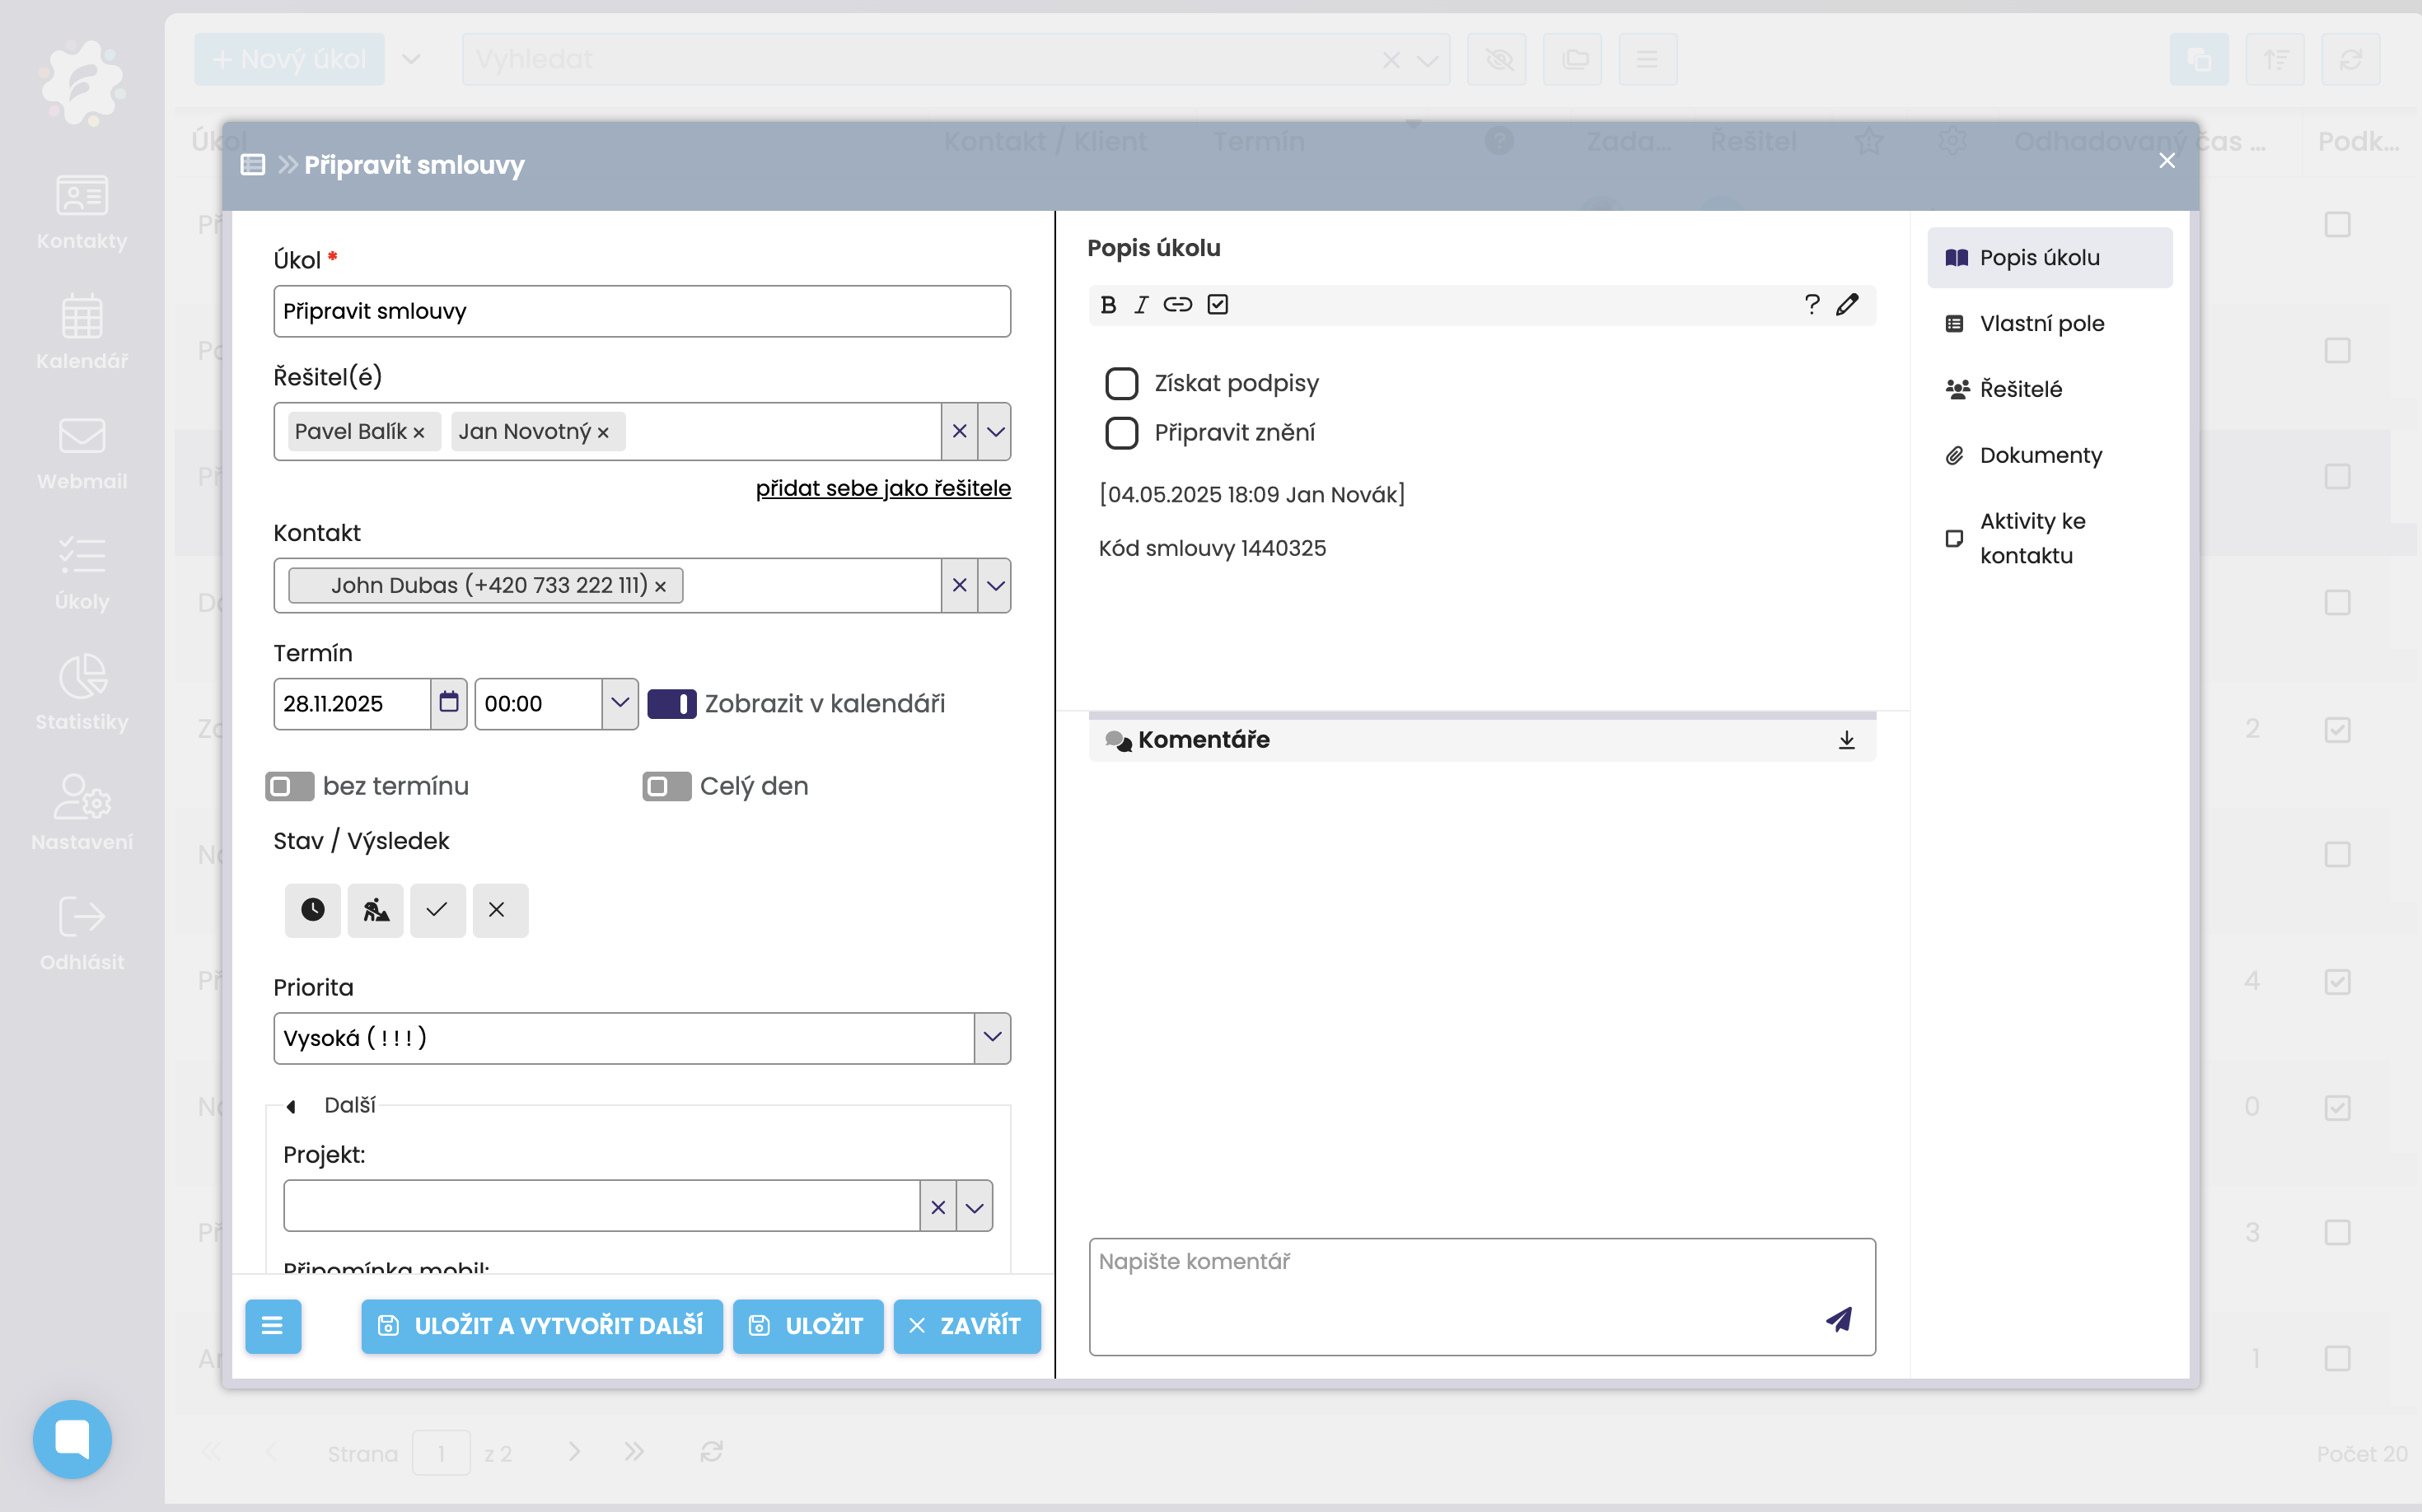Switch to the Vlastní pole tab
Screen dimensions: 2422x1512
point(2041,324)
